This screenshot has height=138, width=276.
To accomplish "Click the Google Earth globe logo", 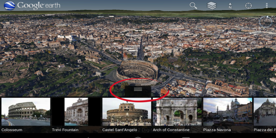I will coord(9,6).
